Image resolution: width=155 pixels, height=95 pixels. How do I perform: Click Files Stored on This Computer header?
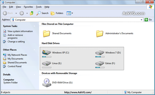tap(58, 24)
